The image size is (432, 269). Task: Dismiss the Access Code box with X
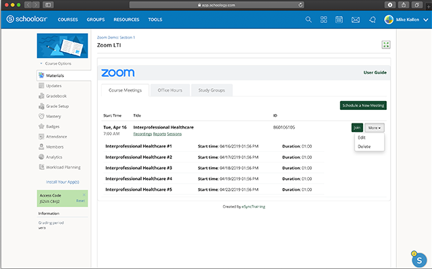[84, 195]
